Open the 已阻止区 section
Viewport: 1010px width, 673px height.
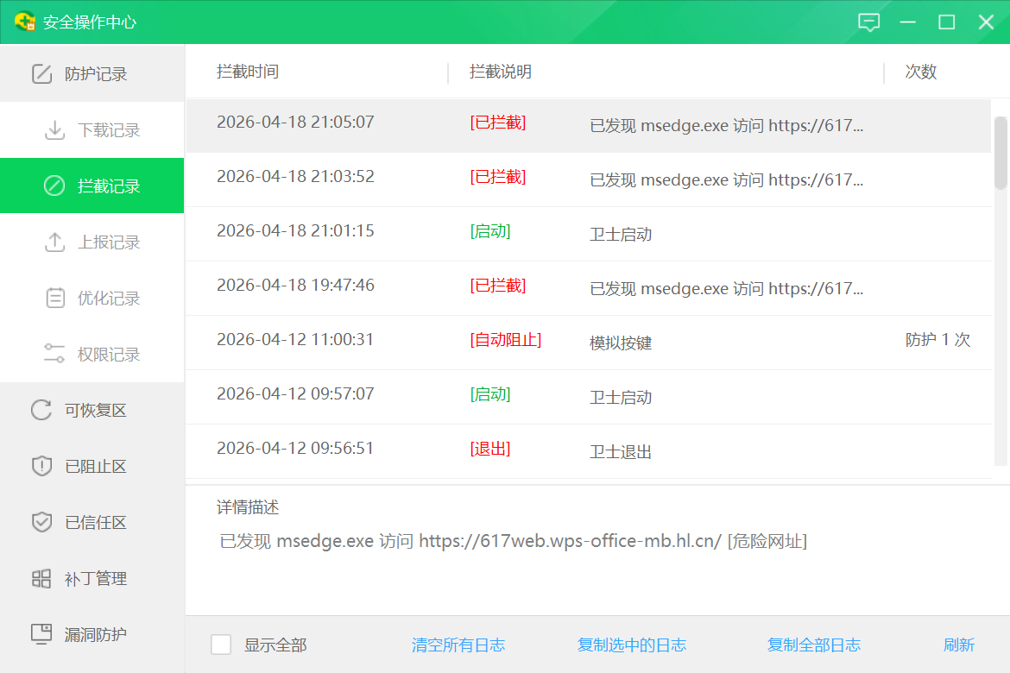pyautogui.click(x=92, y=466)
